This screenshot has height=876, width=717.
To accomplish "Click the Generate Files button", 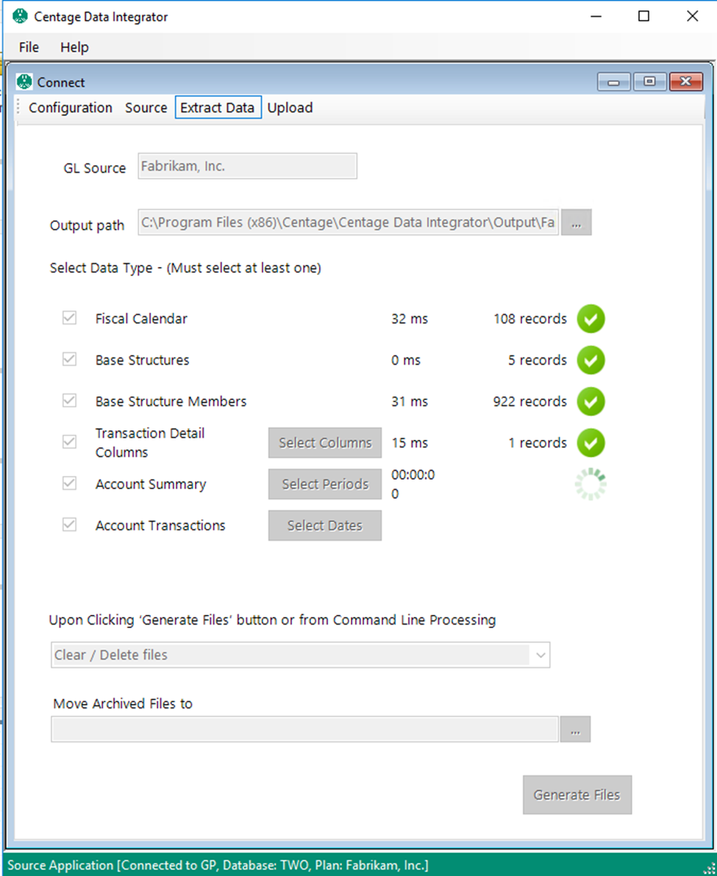I will coord(577,794).
